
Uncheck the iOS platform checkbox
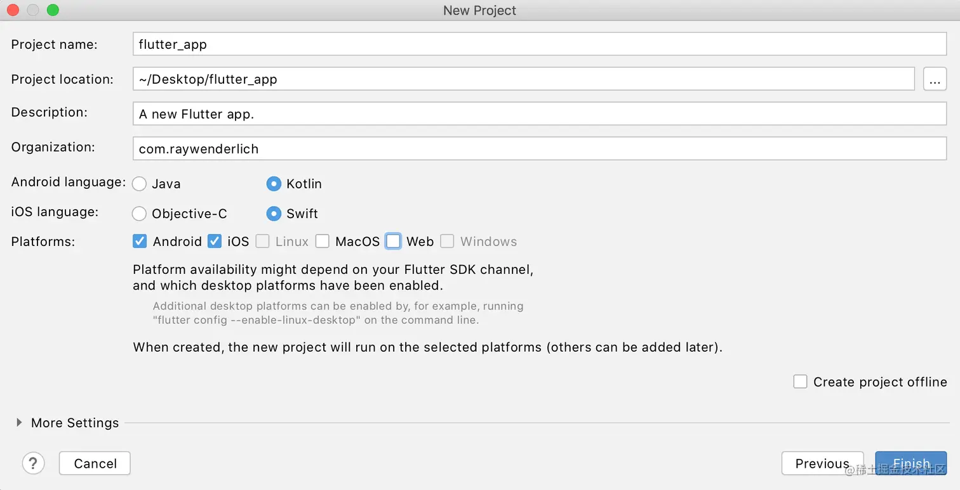[x=215, y=242]
